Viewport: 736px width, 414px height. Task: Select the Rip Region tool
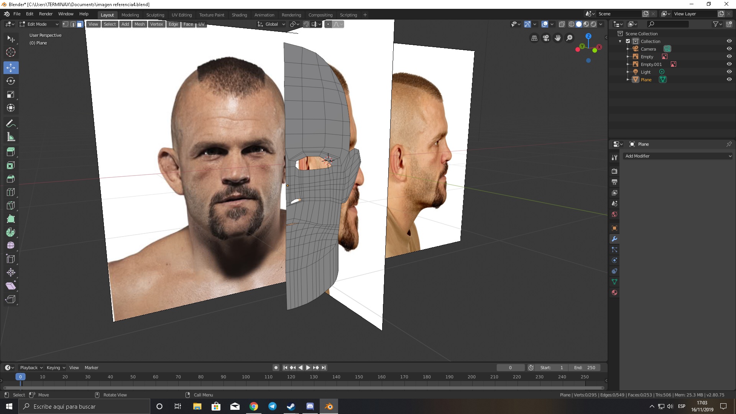click(x=11, y=299)
